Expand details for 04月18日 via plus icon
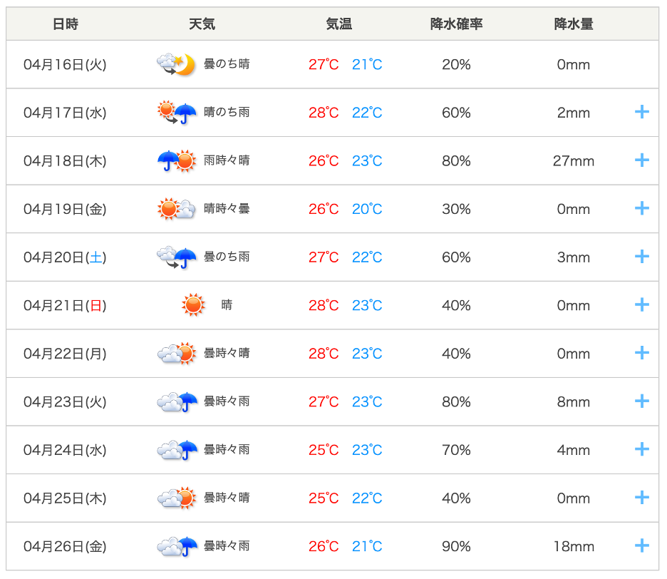This screenshot has height=579, width=667. (642, 160)
